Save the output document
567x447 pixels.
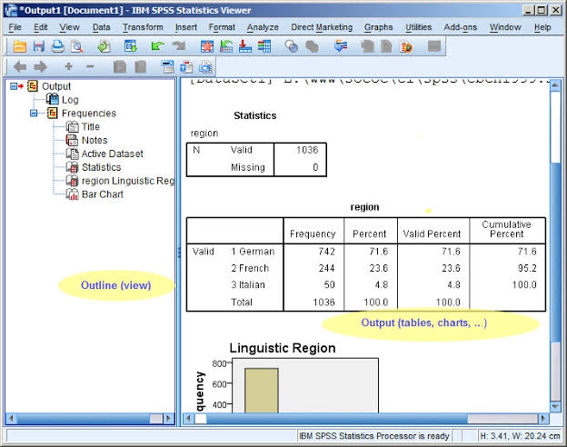39,46
